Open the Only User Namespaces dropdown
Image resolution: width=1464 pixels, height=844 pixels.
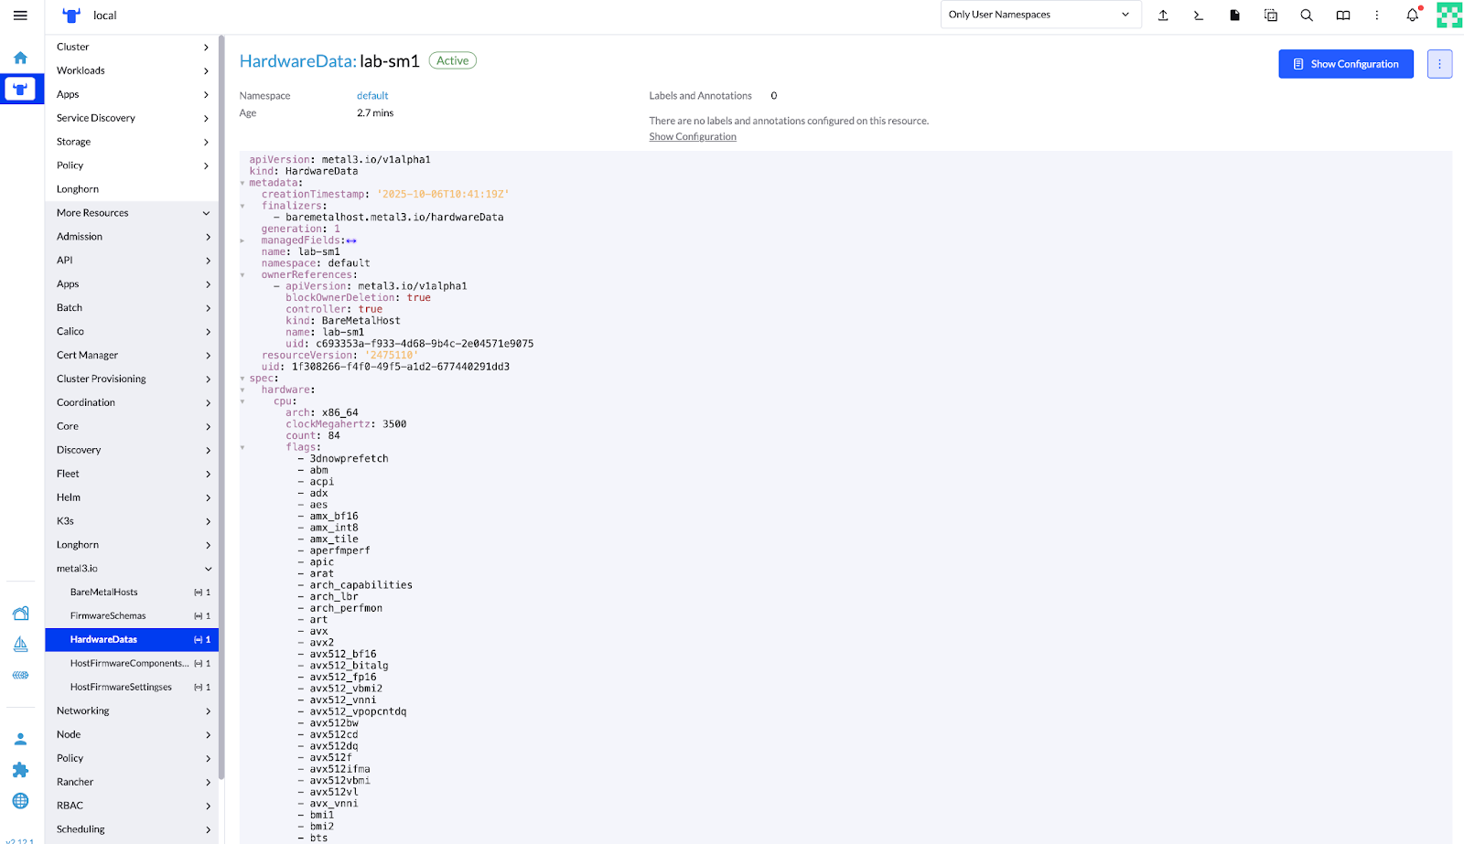(1039, 15)
